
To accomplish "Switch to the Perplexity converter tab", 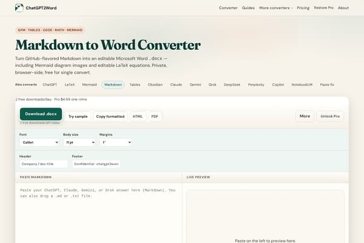I will tap(256, 84).
